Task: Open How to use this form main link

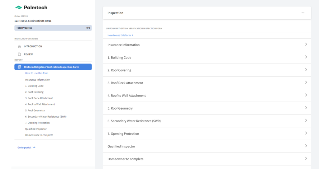Action: (120, 35)
